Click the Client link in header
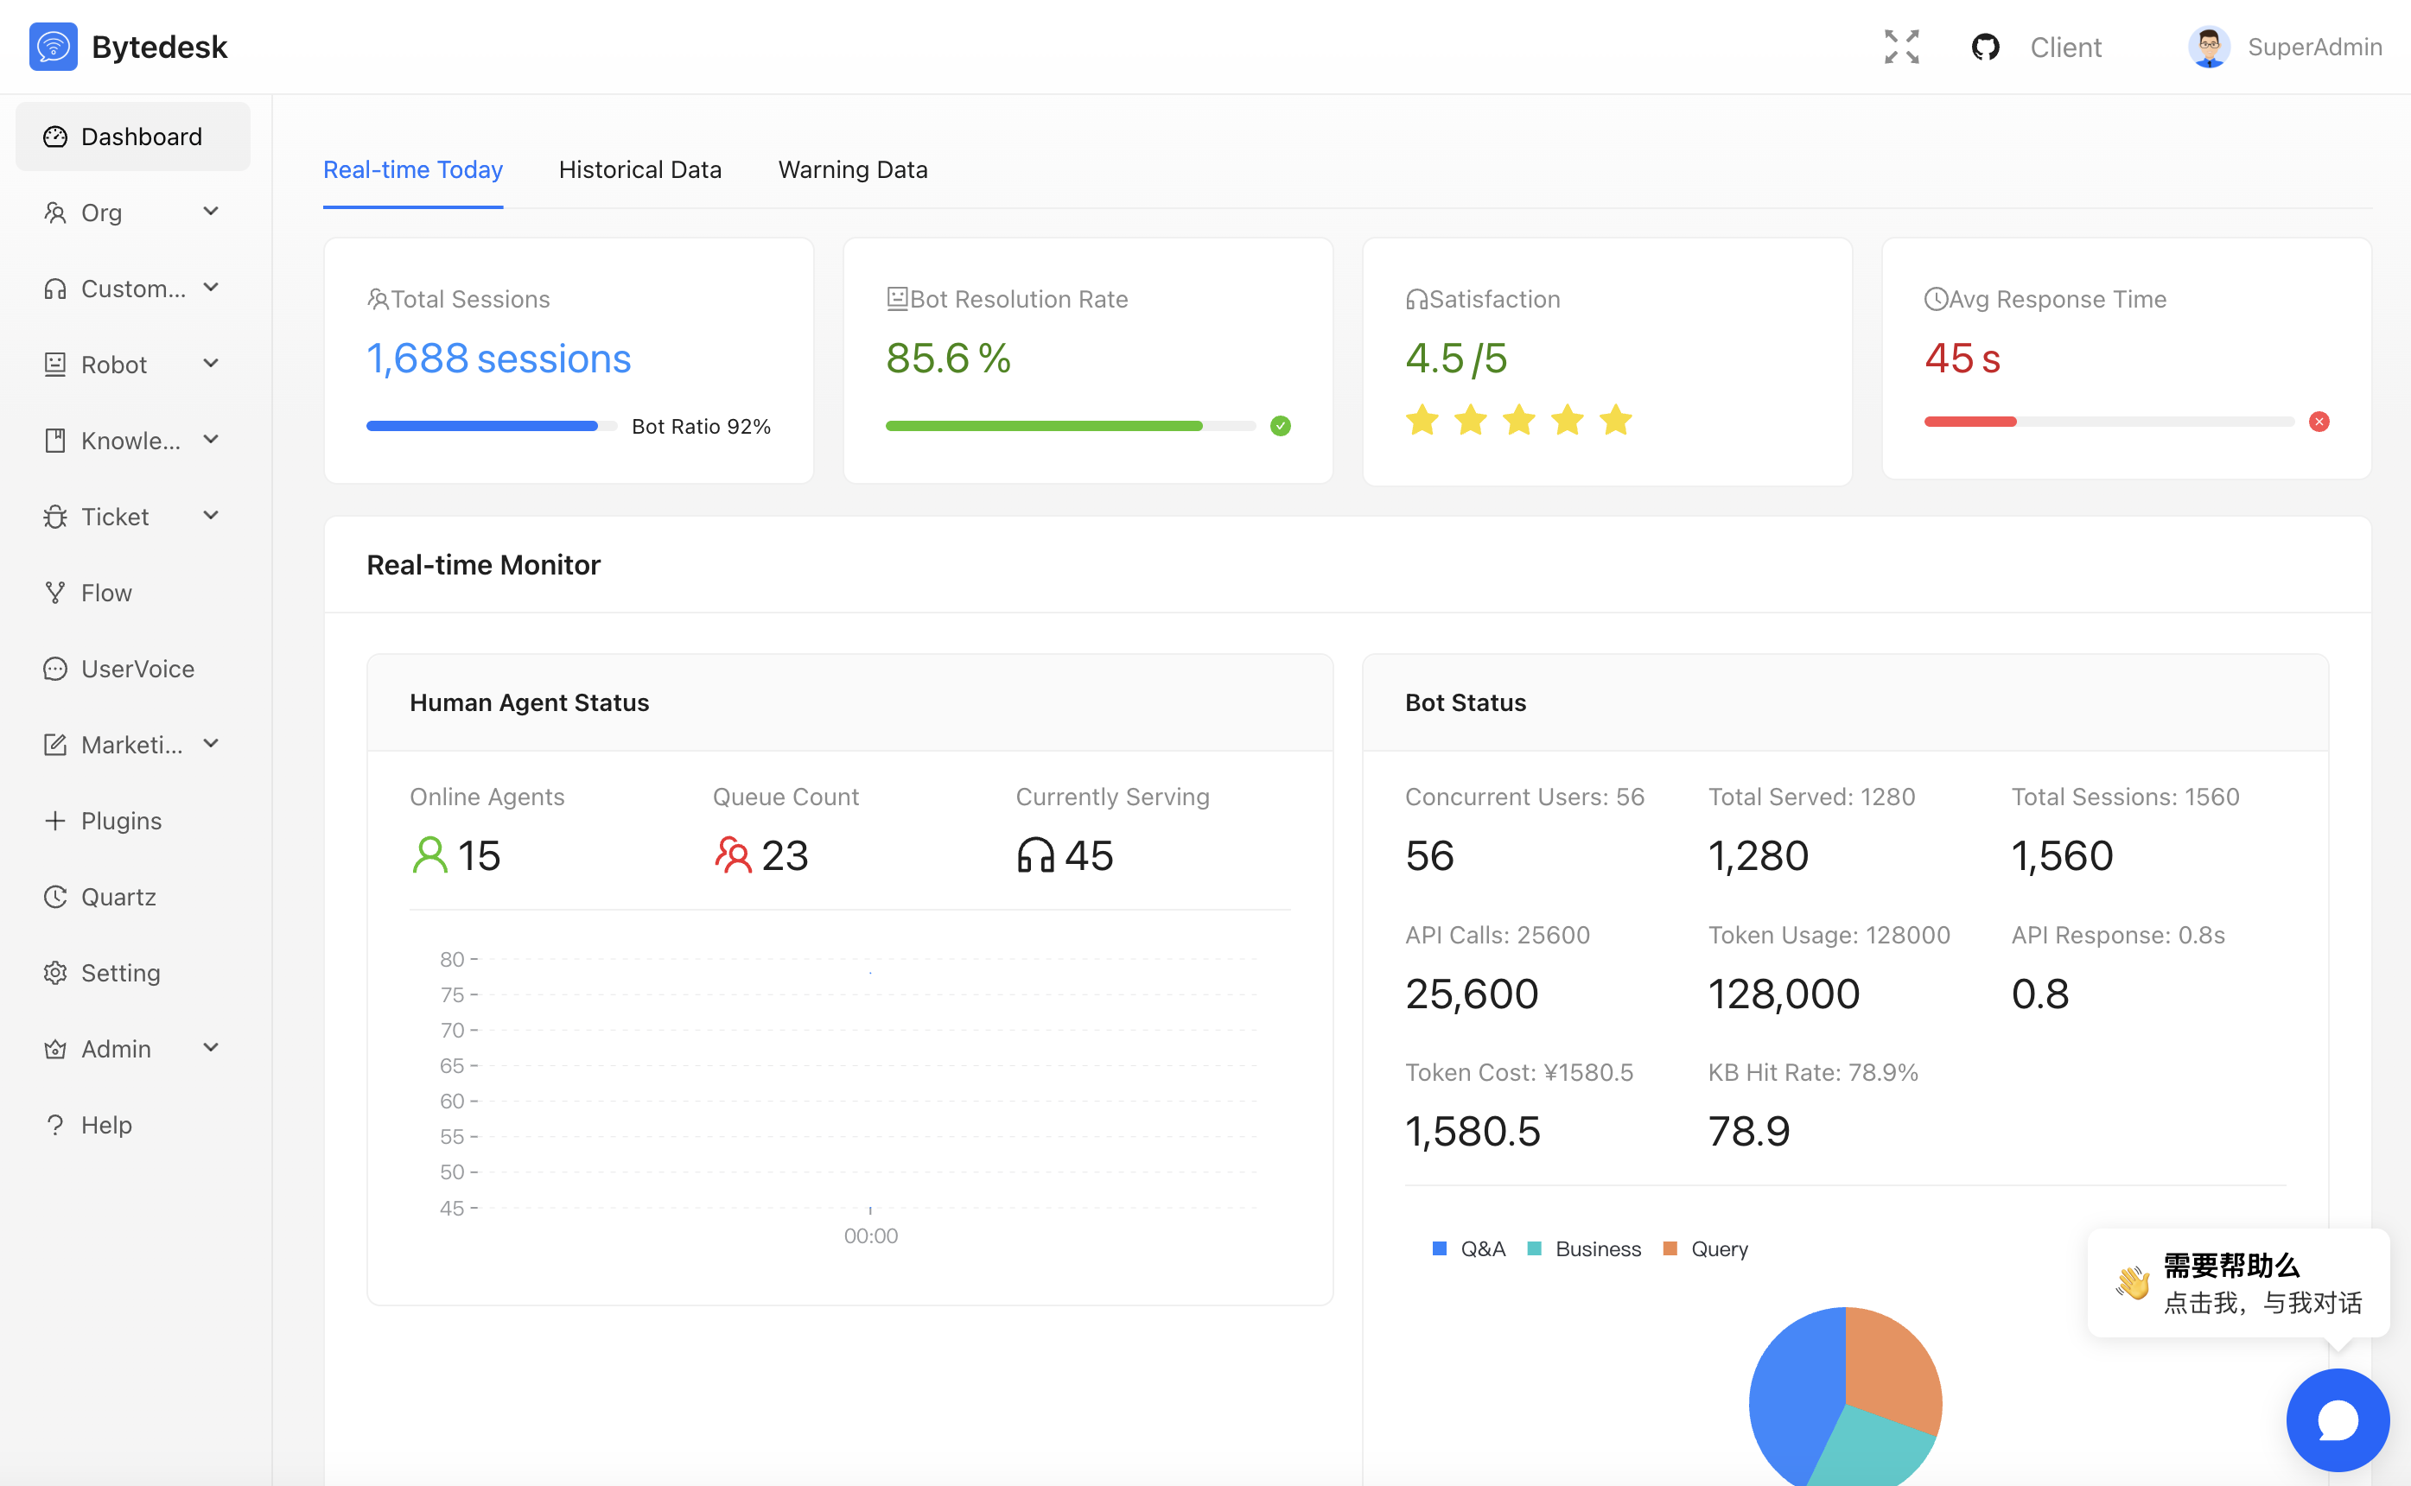2411x1486 pixels. point(2065,48)
